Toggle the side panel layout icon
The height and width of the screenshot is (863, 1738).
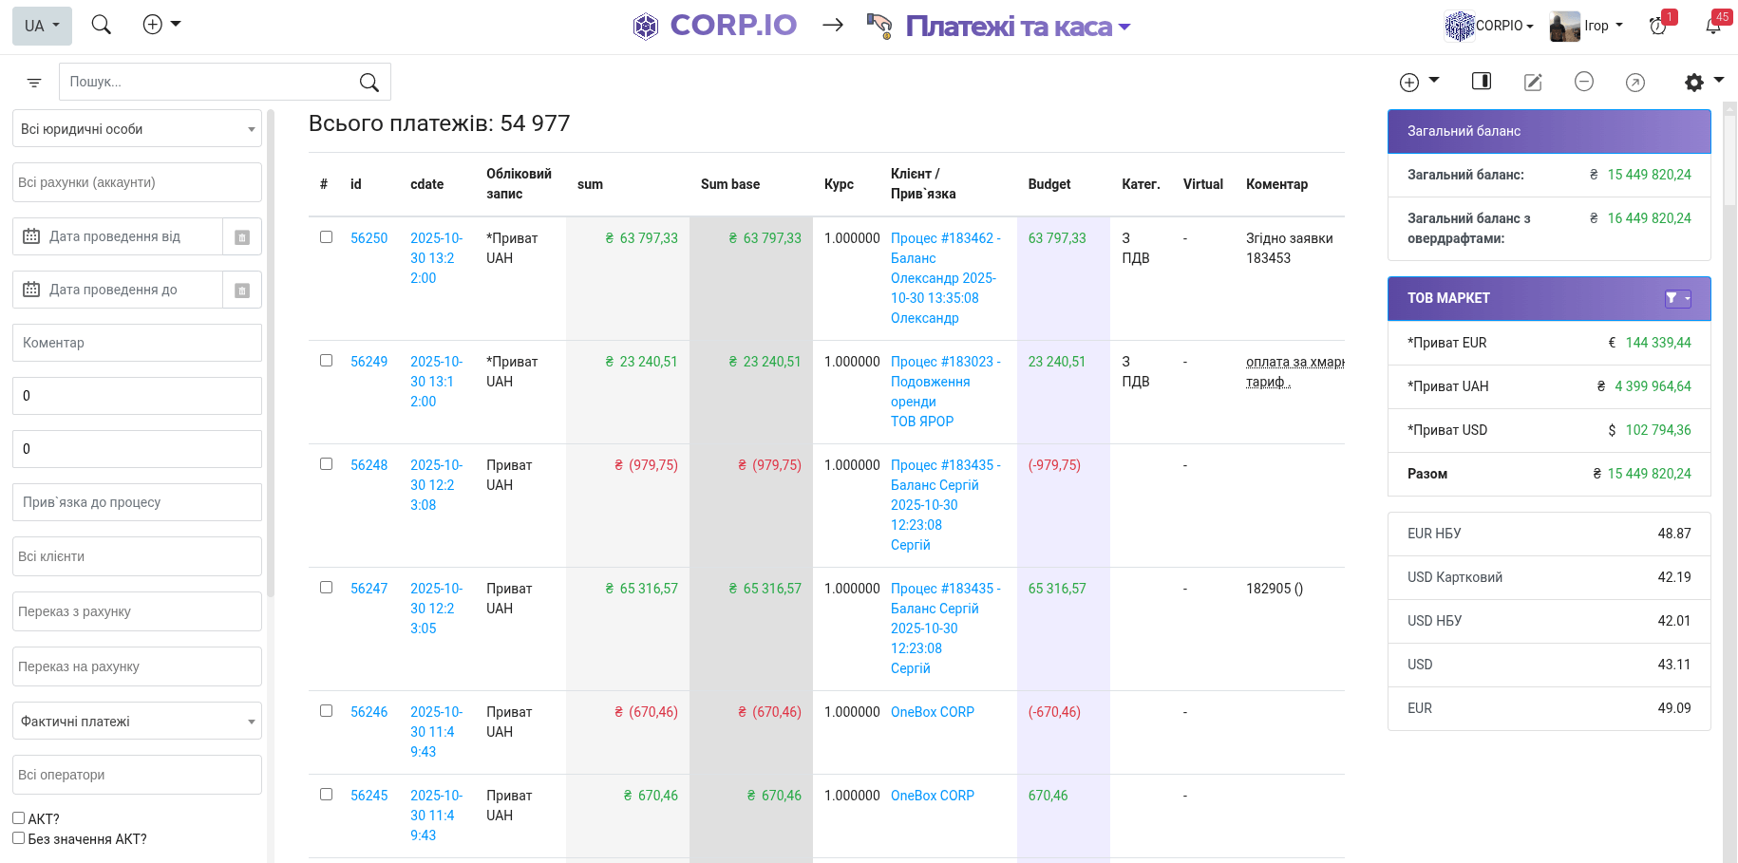[x=1482, y=82]
